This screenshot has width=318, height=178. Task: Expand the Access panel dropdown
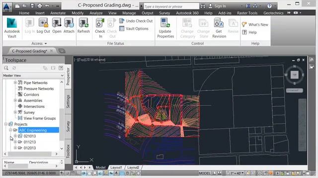pos(39,44)
